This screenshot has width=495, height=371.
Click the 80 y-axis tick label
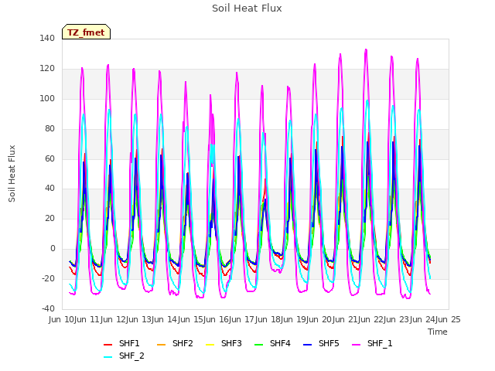click(49, 128)
